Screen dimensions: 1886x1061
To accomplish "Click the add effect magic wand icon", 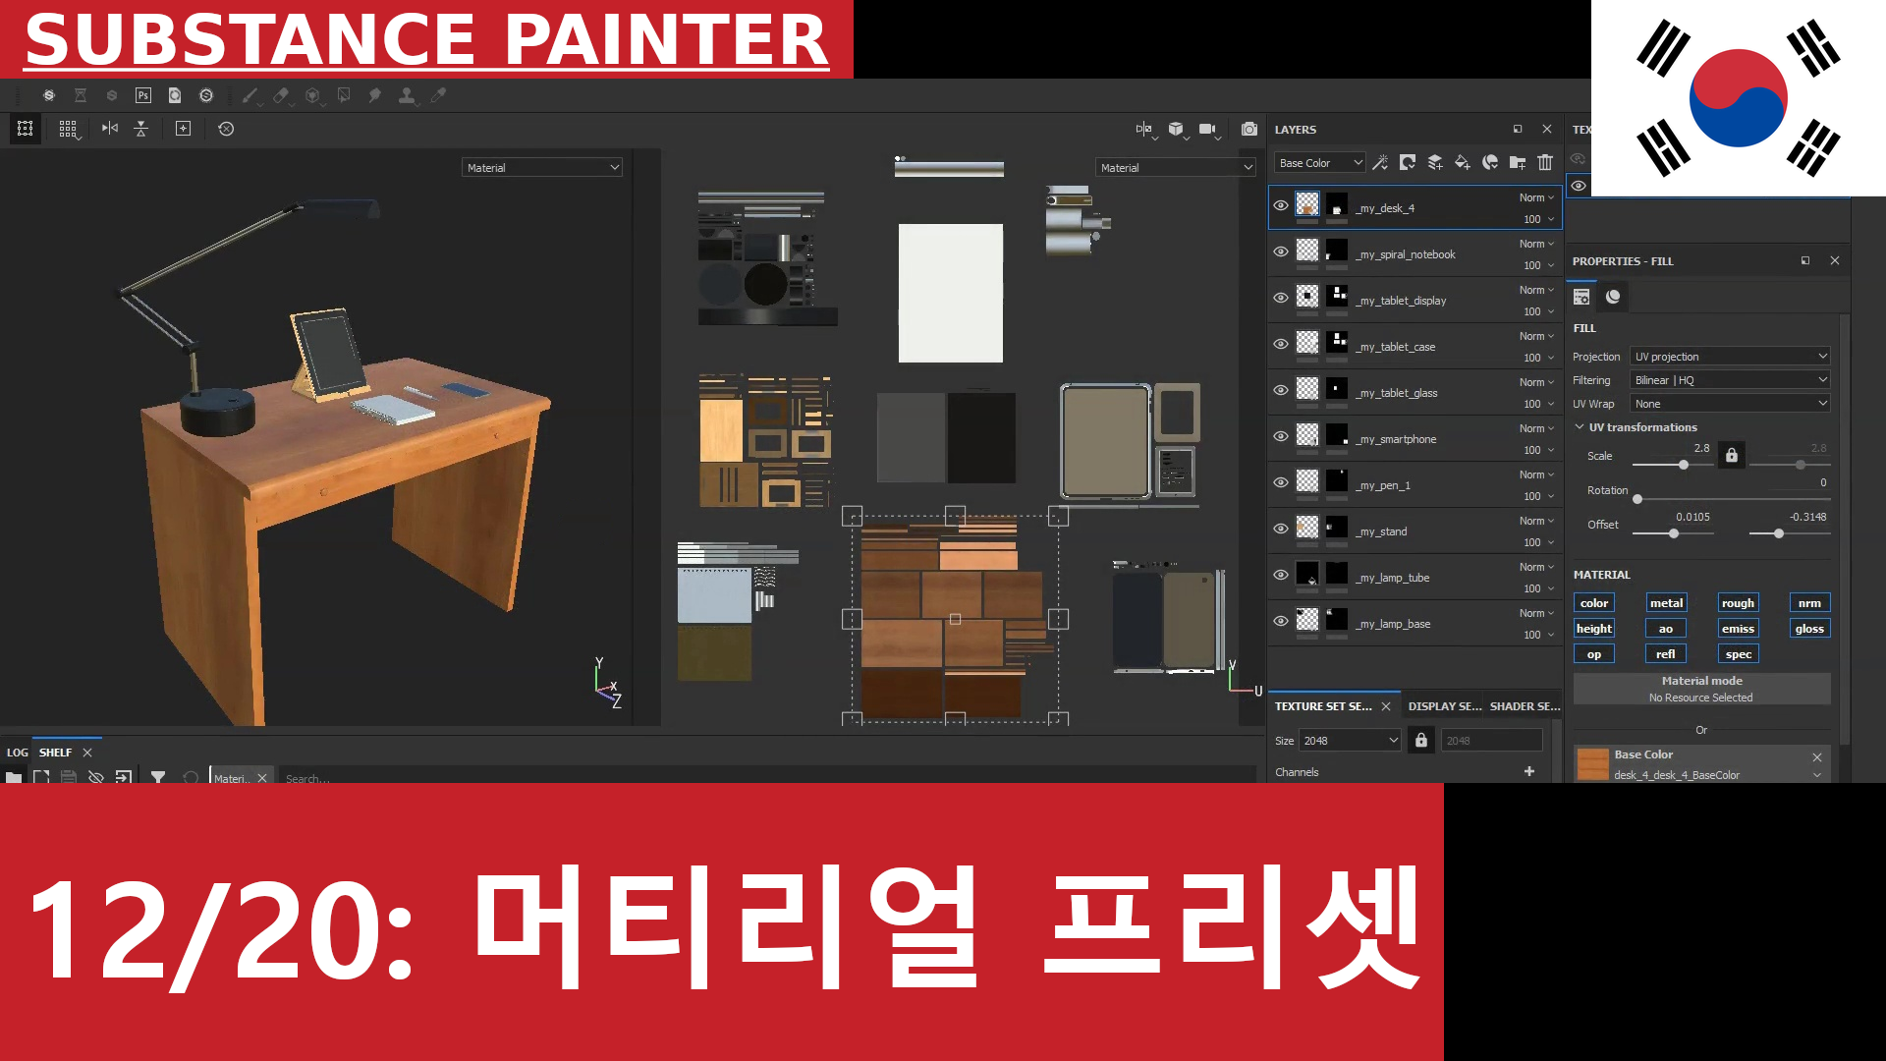I will click(x=1380, y=163).
